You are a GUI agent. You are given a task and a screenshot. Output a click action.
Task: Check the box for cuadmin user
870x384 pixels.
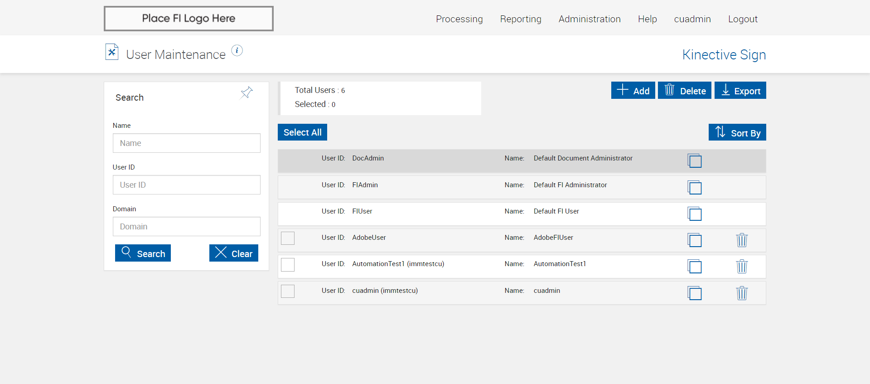point(288,291)
